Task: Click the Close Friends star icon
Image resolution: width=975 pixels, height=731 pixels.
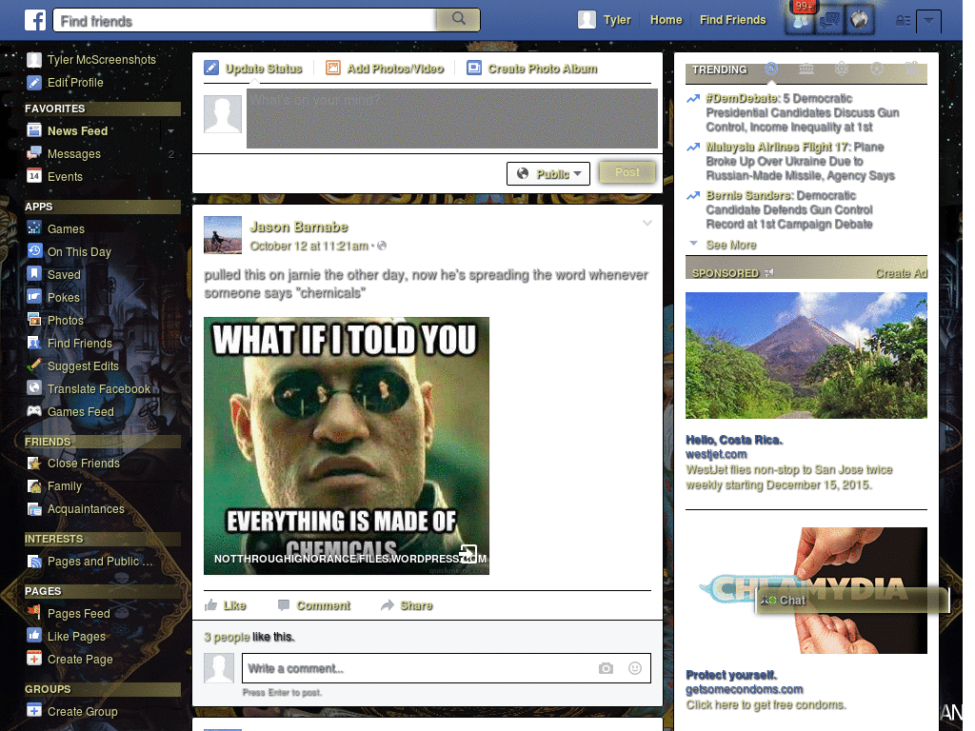Action: click(x=34, y=464)
